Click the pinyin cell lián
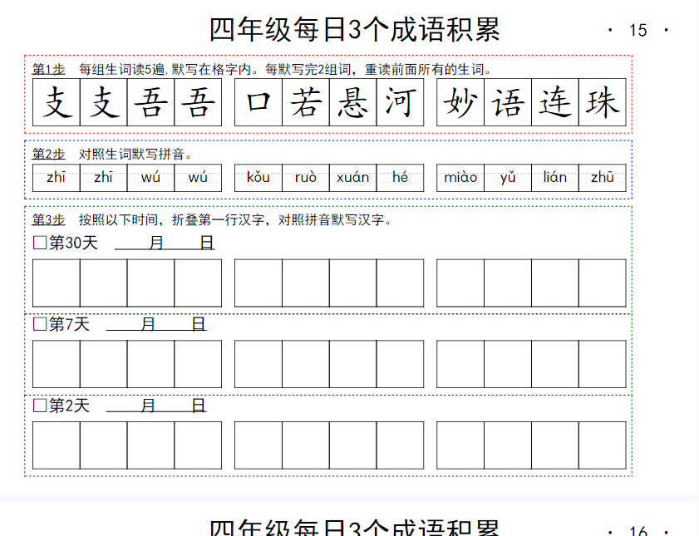 pyautogui.click(x=555, y=177)
